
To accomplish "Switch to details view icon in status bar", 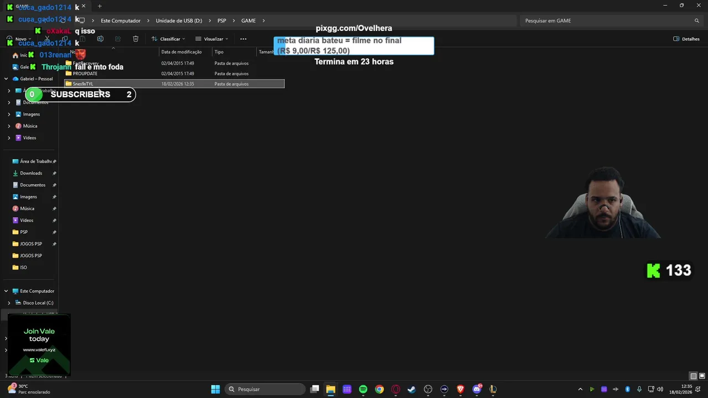I will pyautogui.click(x=693, y=376).
